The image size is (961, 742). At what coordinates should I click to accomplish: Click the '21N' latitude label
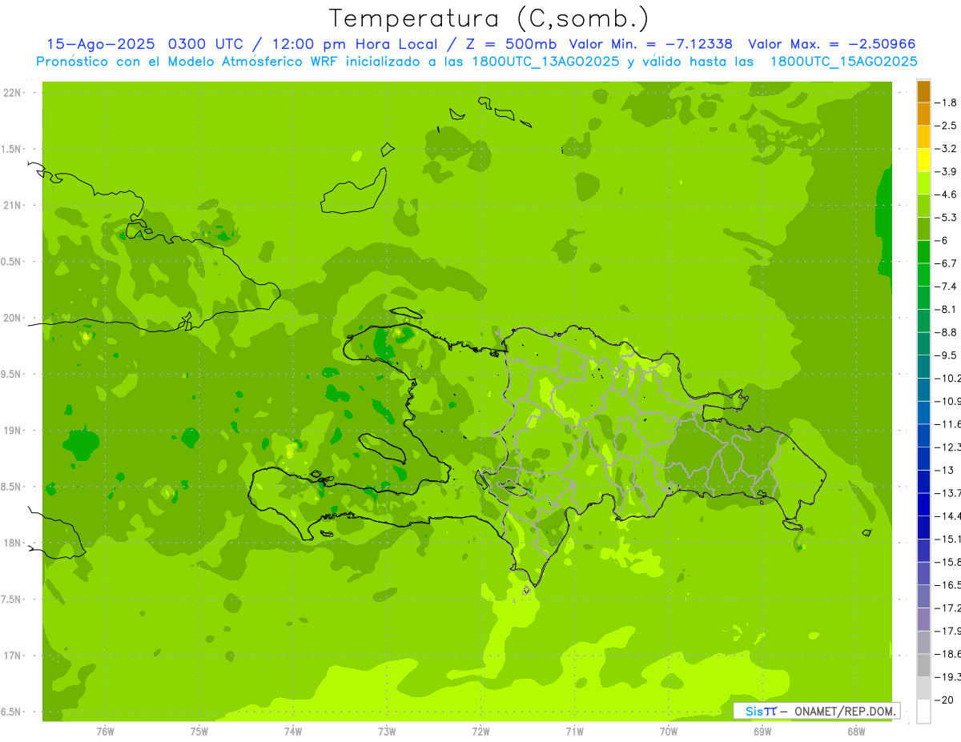click(x=12, y=206)
